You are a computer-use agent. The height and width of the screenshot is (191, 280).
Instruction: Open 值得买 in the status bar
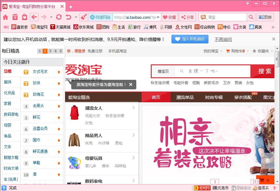pos(261,188)
